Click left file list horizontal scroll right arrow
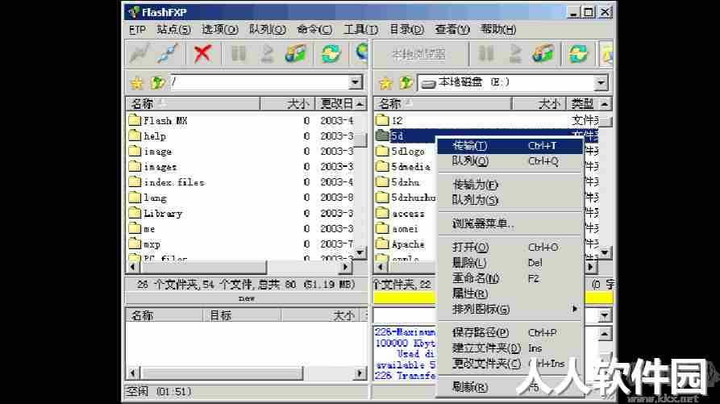Screen dimensions: 720x404 click(346, 267)
